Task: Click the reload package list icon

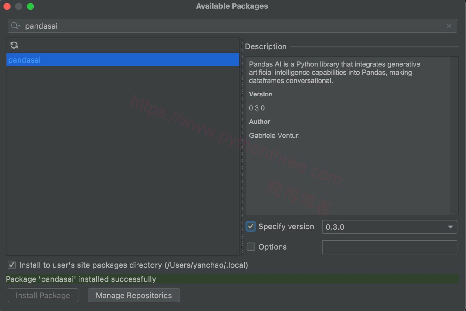Action: pyautogui.click(x=14, y=45)
